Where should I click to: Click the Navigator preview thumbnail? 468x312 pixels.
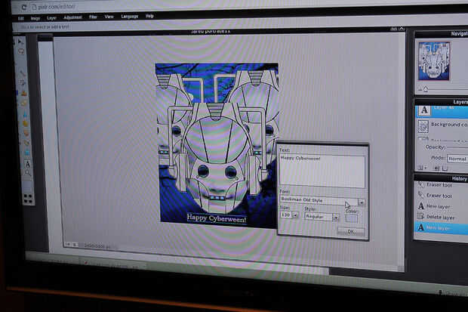click(x=434, y=61)
